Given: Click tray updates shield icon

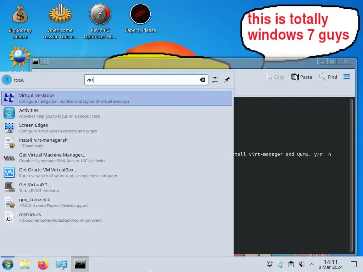Looking at the screenshot, I should pyautogui.click(x=280, y=264).
